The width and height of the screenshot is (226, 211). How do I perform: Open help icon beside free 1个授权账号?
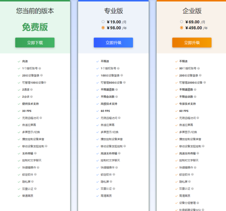coord(40,68)
